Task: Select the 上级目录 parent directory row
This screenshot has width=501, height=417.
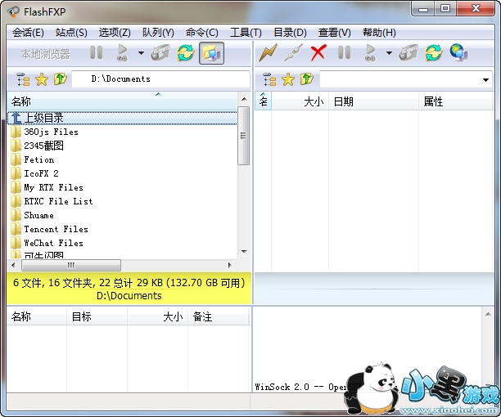Action: coord(122,118)
